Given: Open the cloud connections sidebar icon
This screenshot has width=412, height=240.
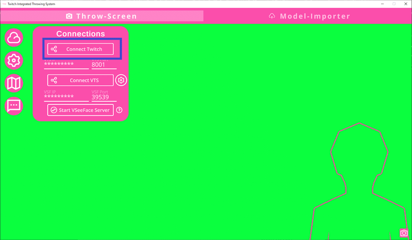Looking at the screenshot, I should pos(14,38).
